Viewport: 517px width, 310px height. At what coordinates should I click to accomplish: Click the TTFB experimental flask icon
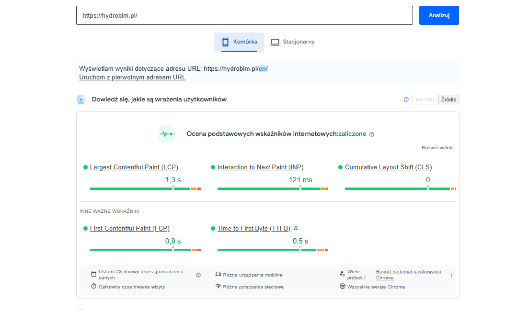coord(296,228)
